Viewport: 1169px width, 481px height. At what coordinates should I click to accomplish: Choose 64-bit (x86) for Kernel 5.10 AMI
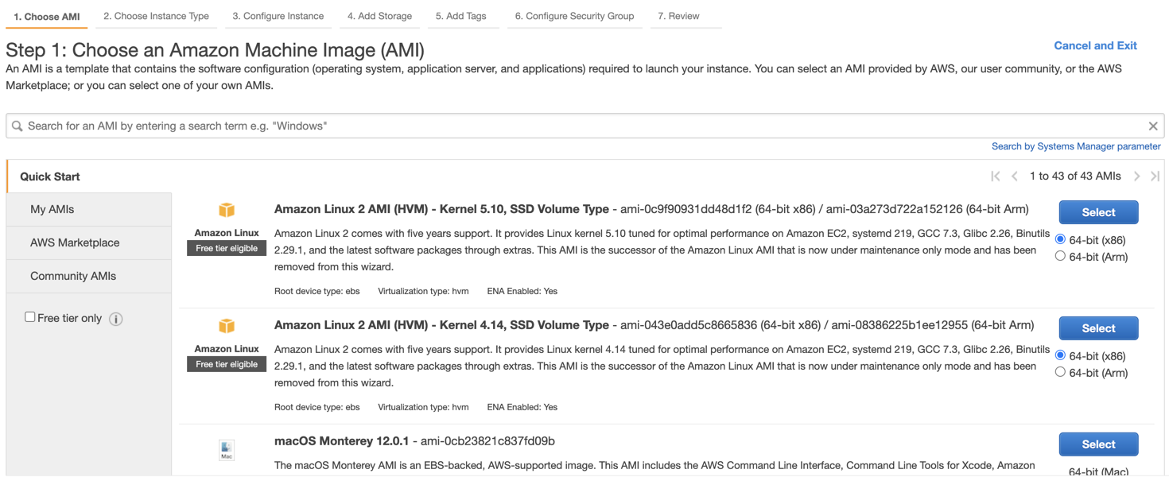coord(1060,239)
